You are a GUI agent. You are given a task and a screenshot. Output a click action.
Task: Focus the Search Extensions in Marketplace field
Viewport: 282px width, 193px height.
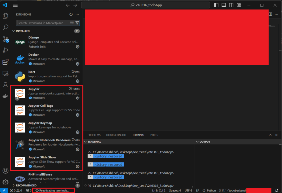43,23
